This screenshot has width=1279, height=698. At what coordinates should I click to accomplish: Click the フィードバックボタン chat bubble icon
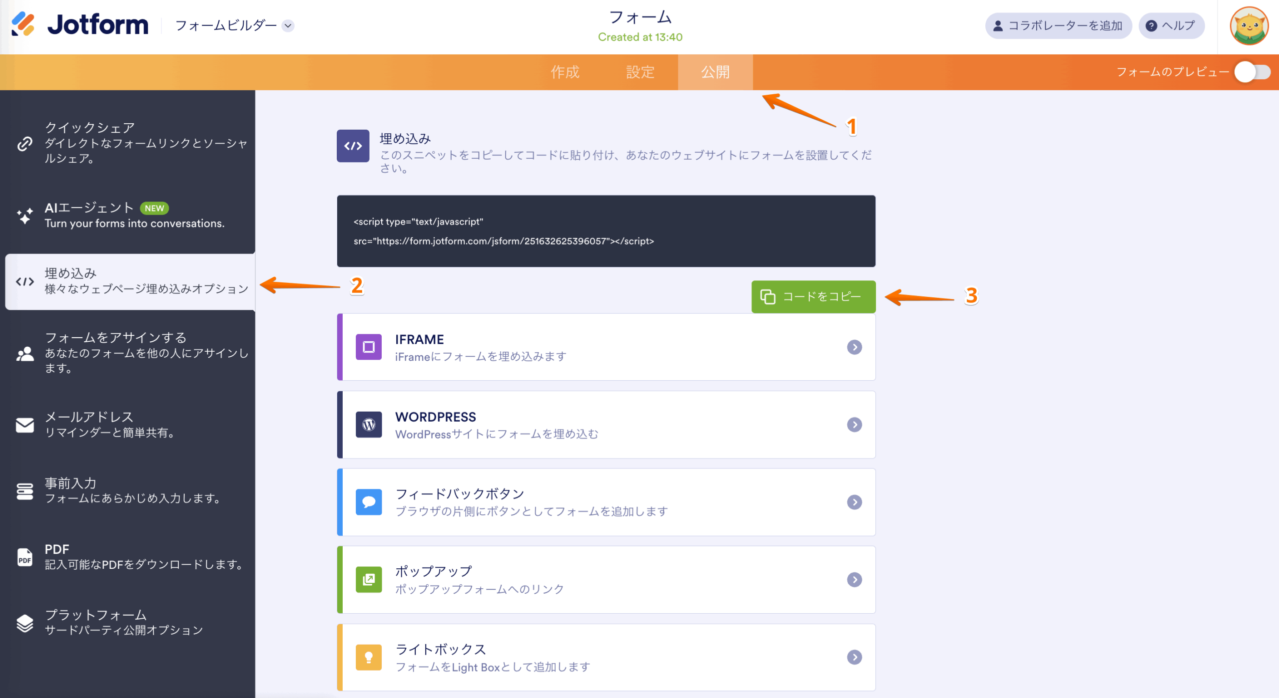368,502
